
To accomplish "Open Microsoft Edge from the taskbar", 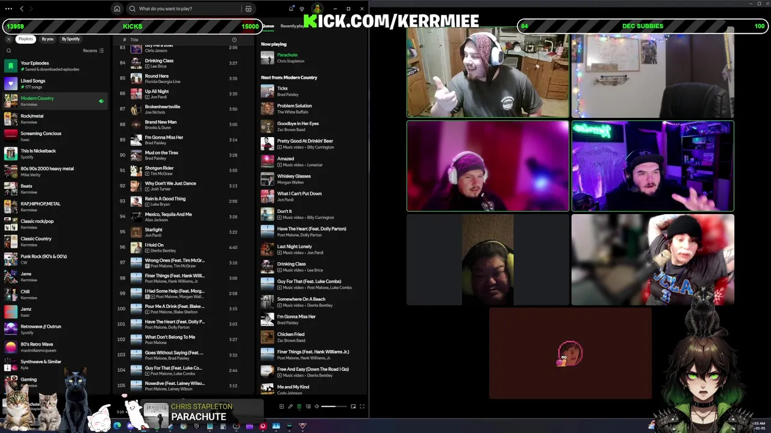I will tap(117, 426).
